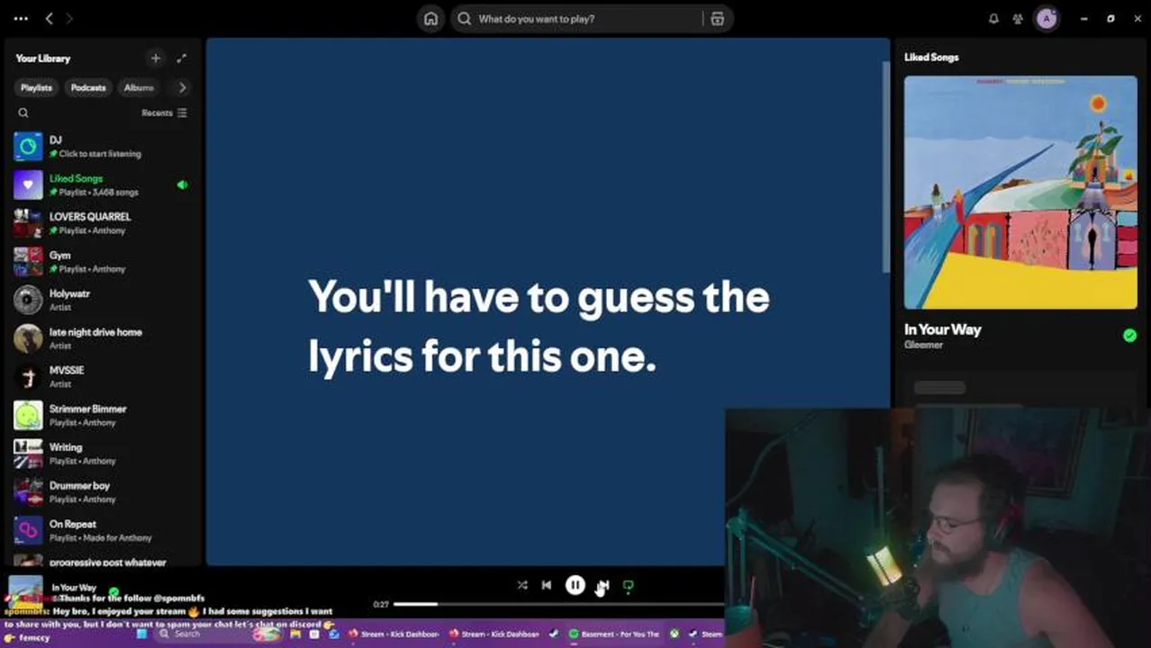
Task: Click the now-playing speaker icon for Liked Songs
Action: (x=183, y=184)
